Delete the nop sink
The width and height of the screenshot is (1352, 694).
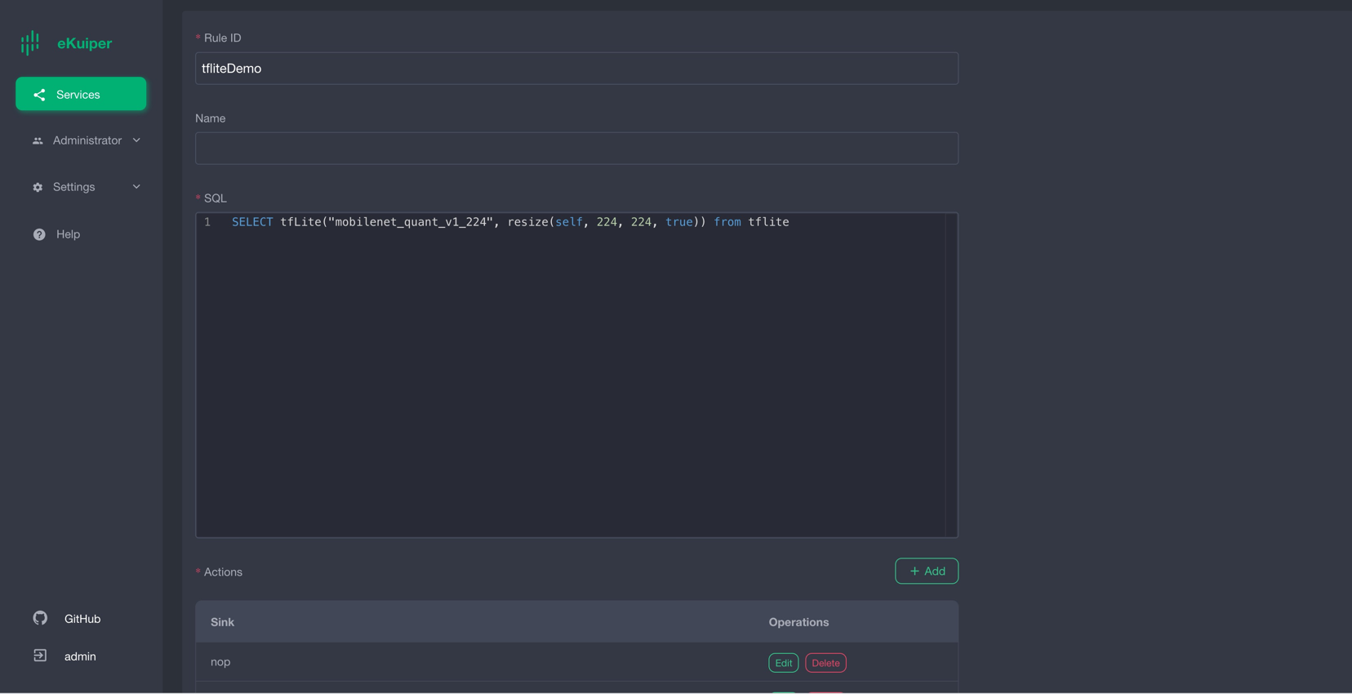pyautogui.click(x=825, y=663)
